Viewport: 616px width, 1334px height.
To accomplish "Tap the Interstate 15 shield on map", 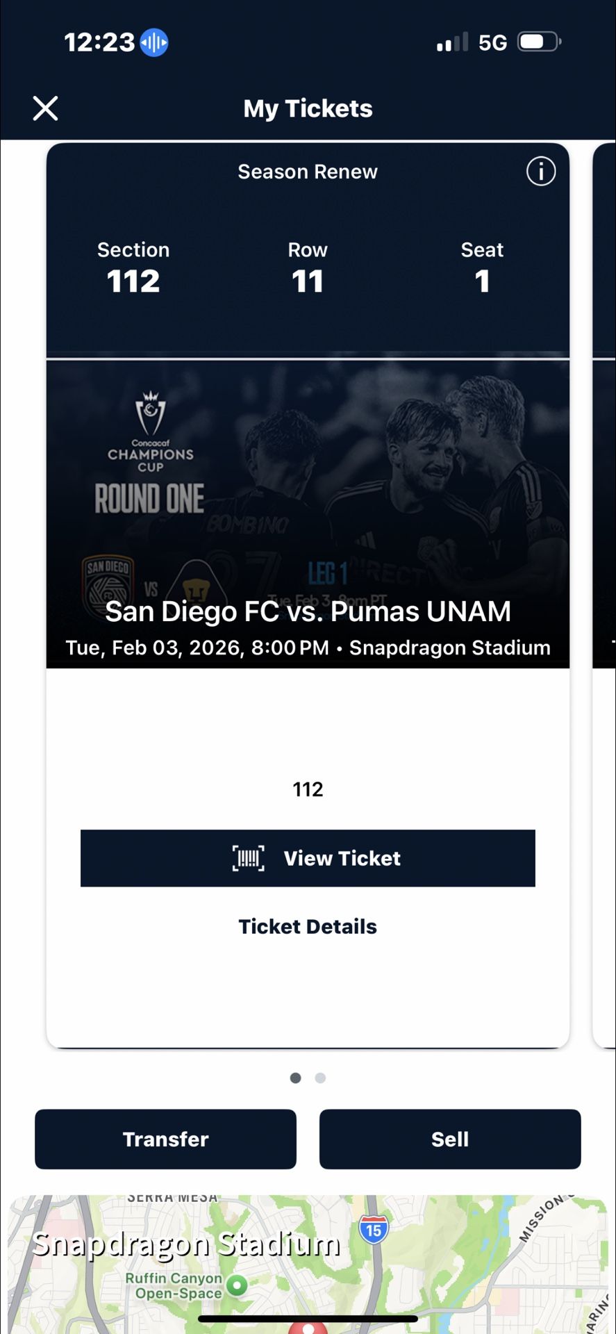I will (x=374, y=1230).
